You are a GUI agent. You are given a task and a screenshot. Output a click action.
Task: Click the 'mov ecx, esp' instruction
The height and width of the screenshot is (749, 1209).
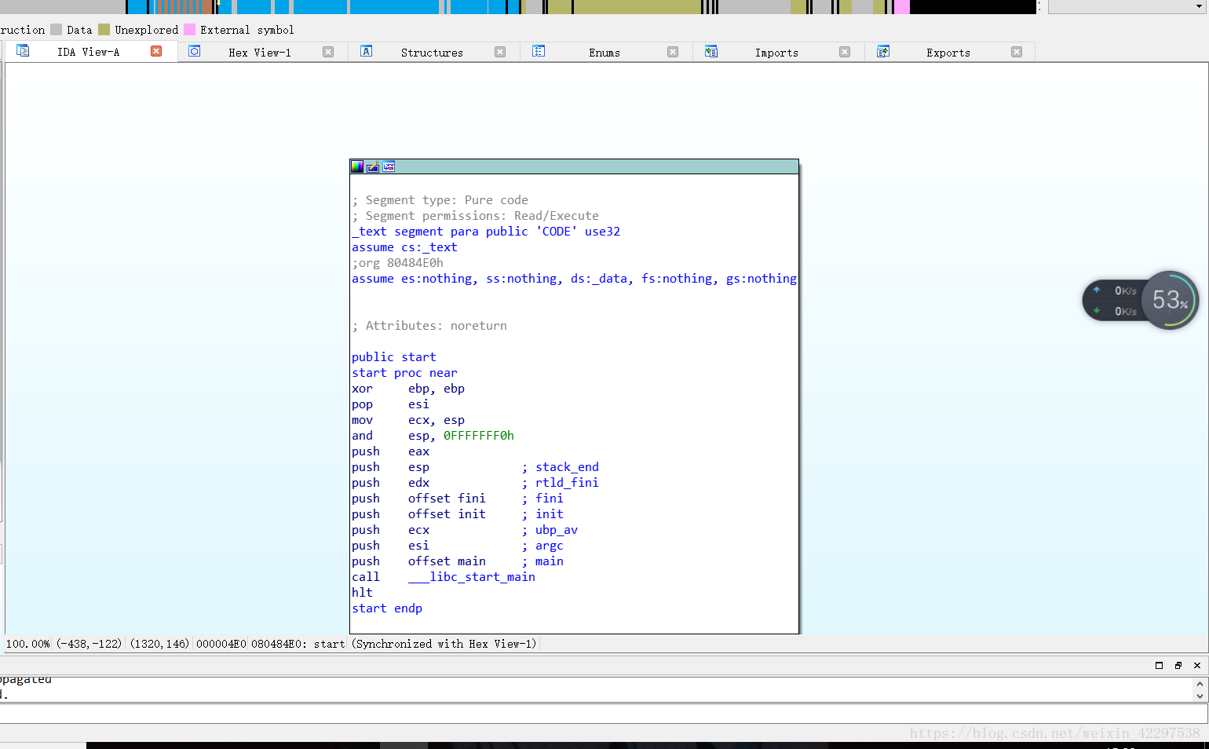click(408, 420)
